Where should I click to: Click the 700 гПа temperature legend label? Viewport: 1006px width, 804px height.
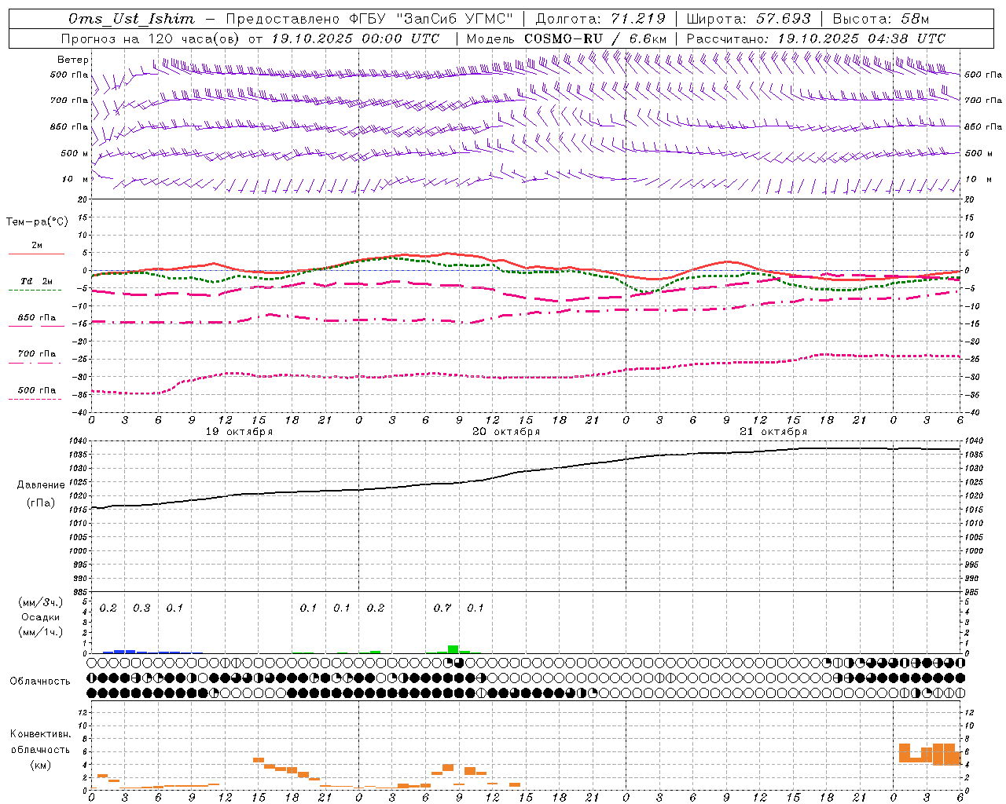[36, 354]
